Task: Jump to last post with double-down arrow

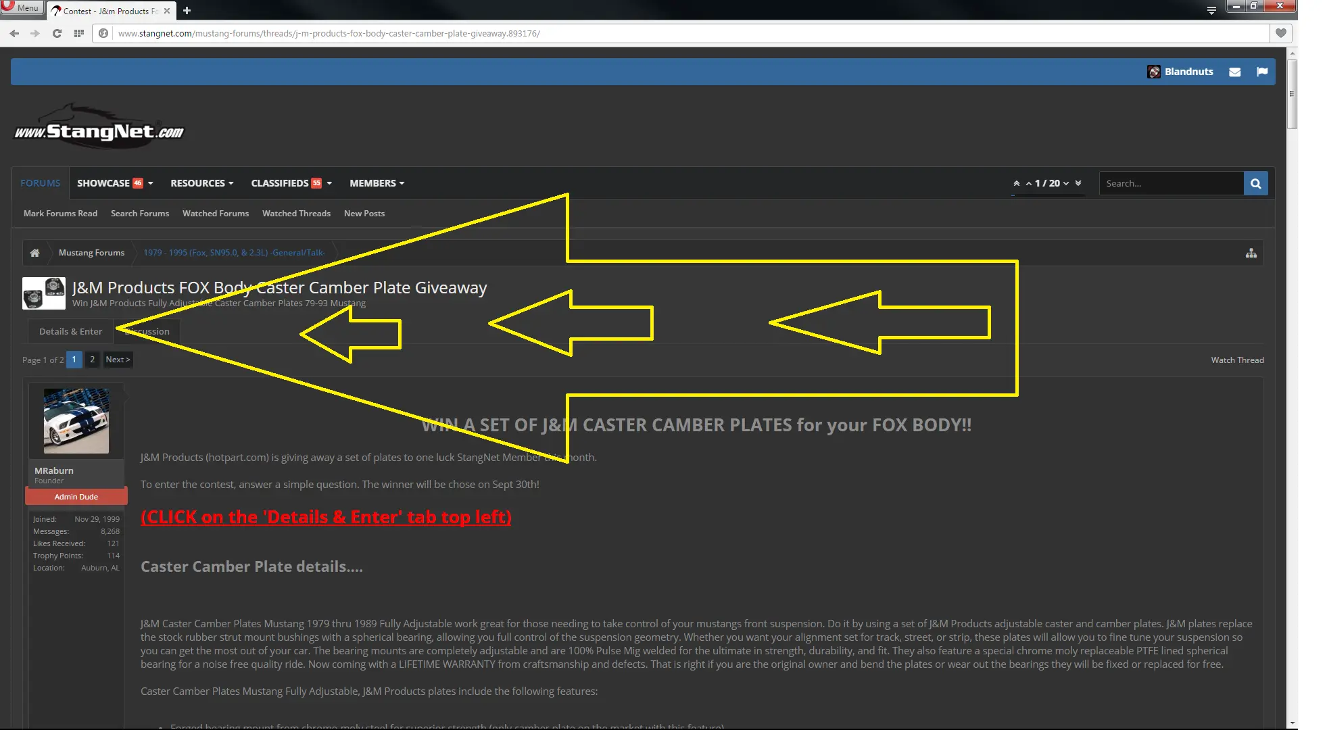Action: [1078, 183]
